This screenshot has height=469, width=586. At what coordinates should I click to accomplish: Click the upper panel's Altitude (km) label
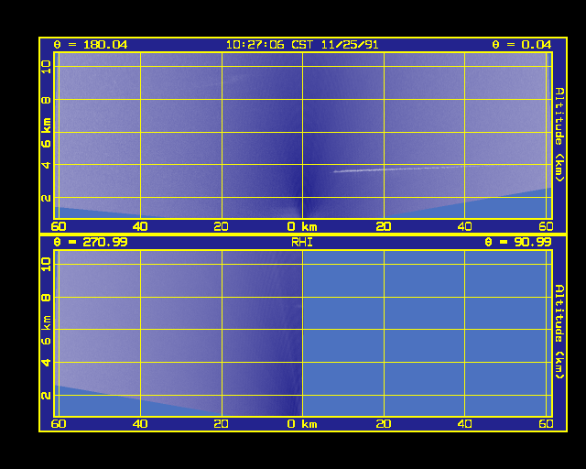[x=559, y=135]
